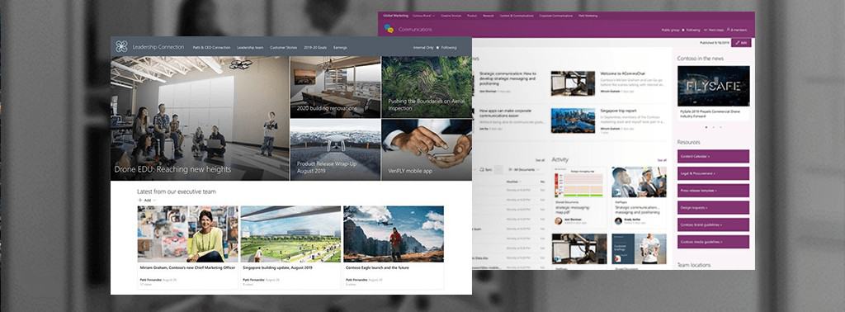Click the Edit button on Communications page
This screenshot has width=845, height=312.
point(742,42)
